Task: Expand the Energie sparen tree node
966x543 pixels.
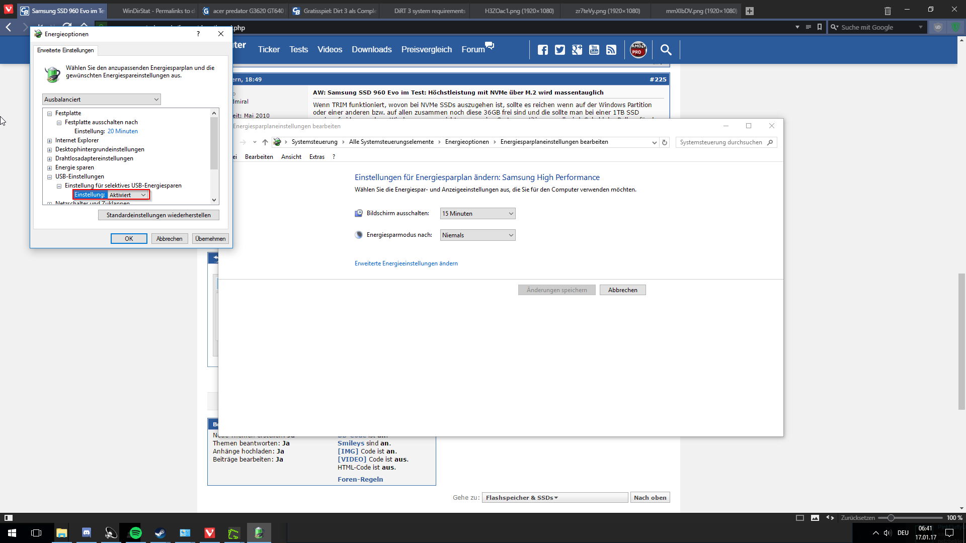Action: (50, 168)
